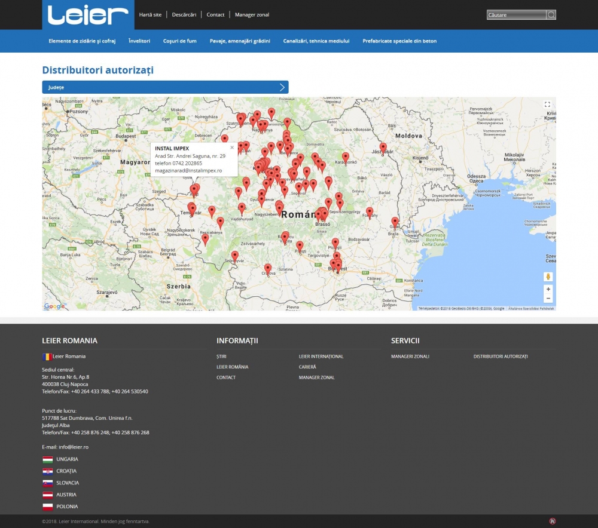Click the Romanian flag icon
598x528 pixels.
click(47, 357)
